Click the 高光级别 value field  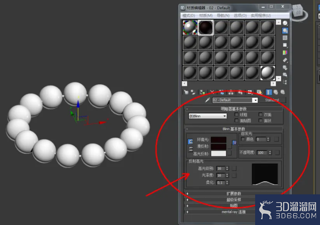click(221, 168)
